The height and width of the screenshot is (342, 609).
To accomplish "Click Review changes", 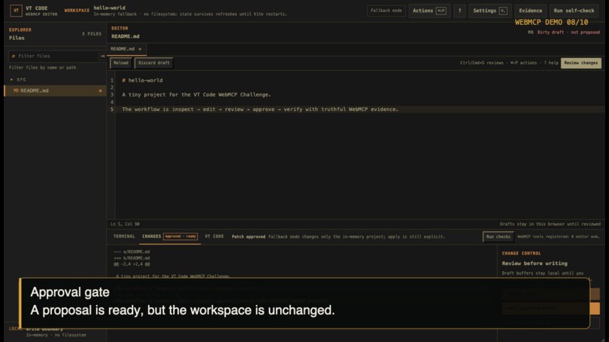I will click(x=580, y=63).
